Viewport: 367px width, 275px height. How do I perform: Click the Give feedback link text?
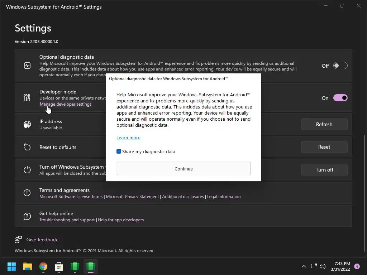tap(42, 240)
